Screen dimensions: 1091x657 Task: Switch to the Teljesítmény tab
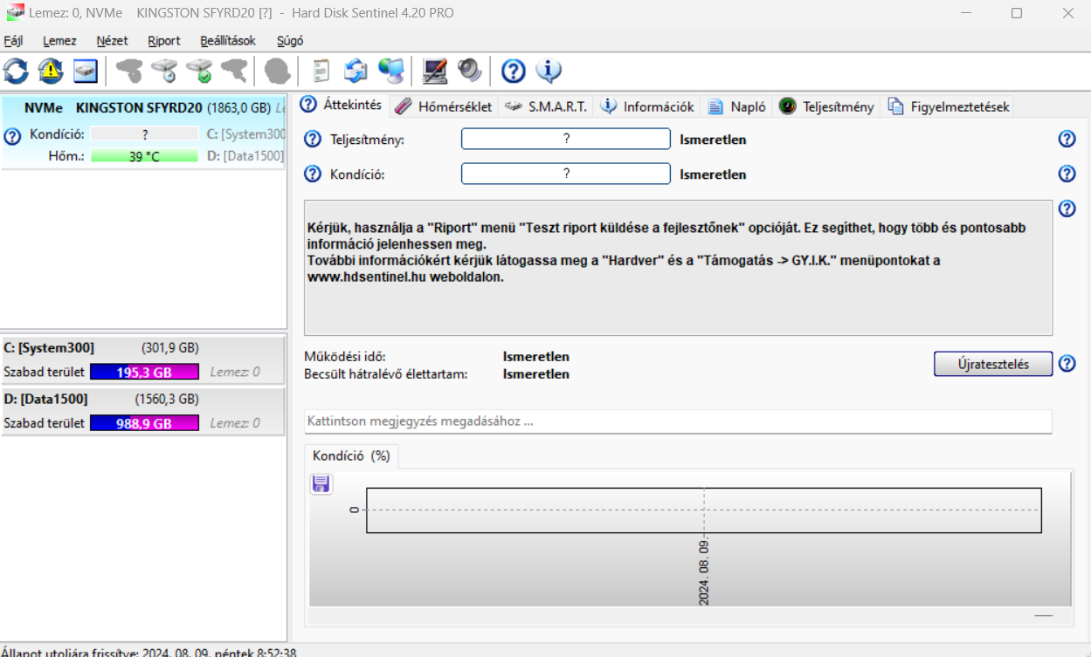[x=826, y=106]
